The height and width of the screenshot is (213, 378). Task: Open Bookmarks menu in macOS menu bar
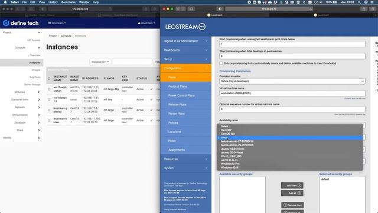[69, 2]
